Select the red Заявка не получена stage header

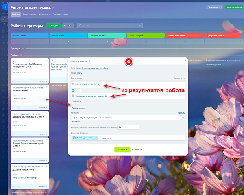pos(185,35)
